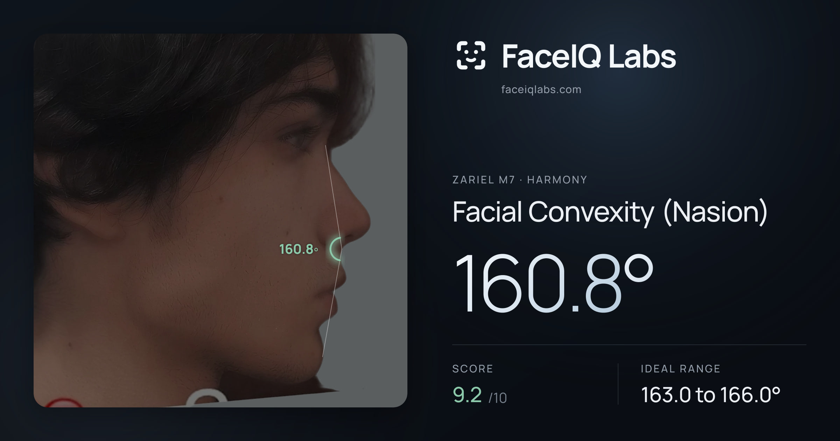Click the side profile photo thumbnail
Viewport: 840px width, 441px height.
coord(220,220)
